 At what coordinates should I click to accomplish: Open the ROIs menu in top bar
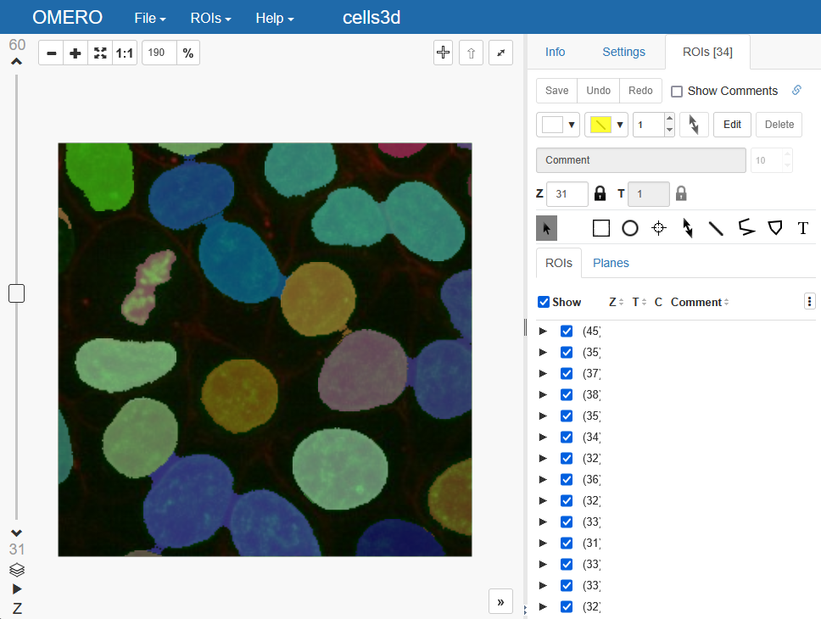click(x=210, y=18)
